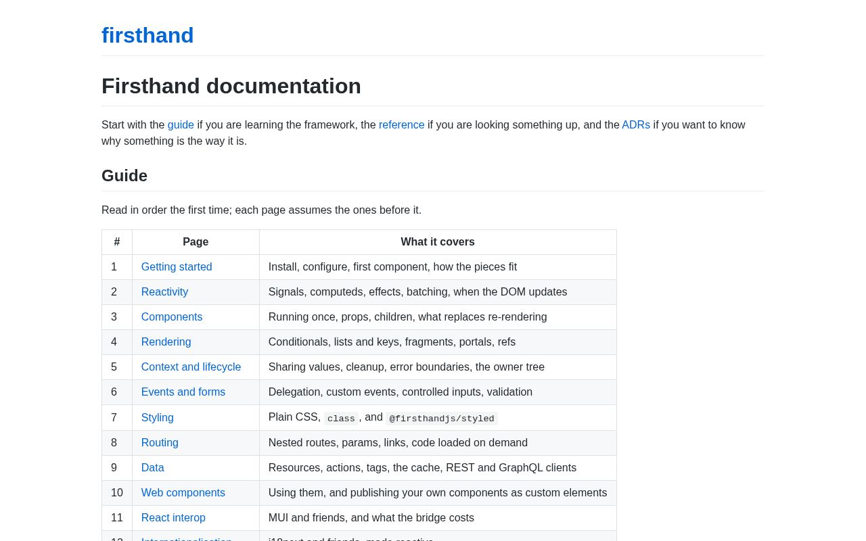Open the firsthand site title link
The height and width of the screenshot is (541, 866).
pyautogui.click(x=147, y=35)
